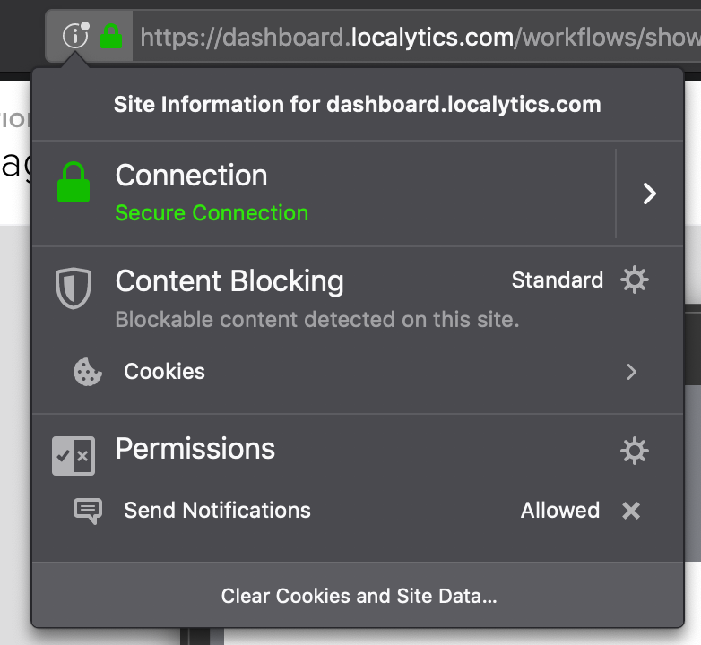Select the Send Notifications entry

coord(217,511)
